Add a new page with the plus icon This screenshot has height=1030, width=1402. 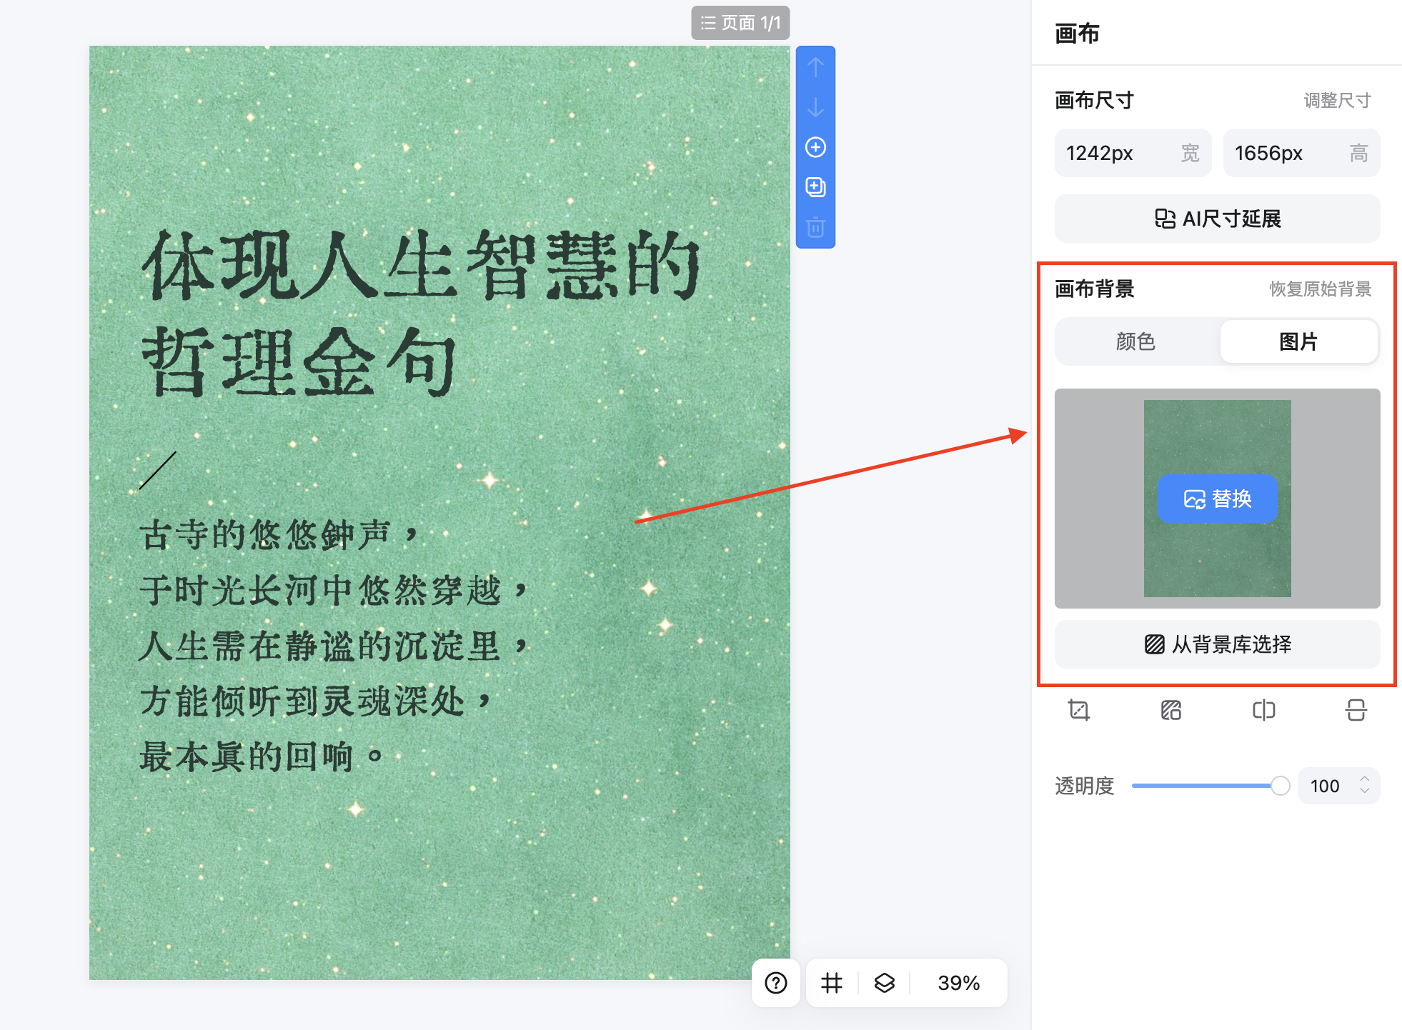pos(815,147)
